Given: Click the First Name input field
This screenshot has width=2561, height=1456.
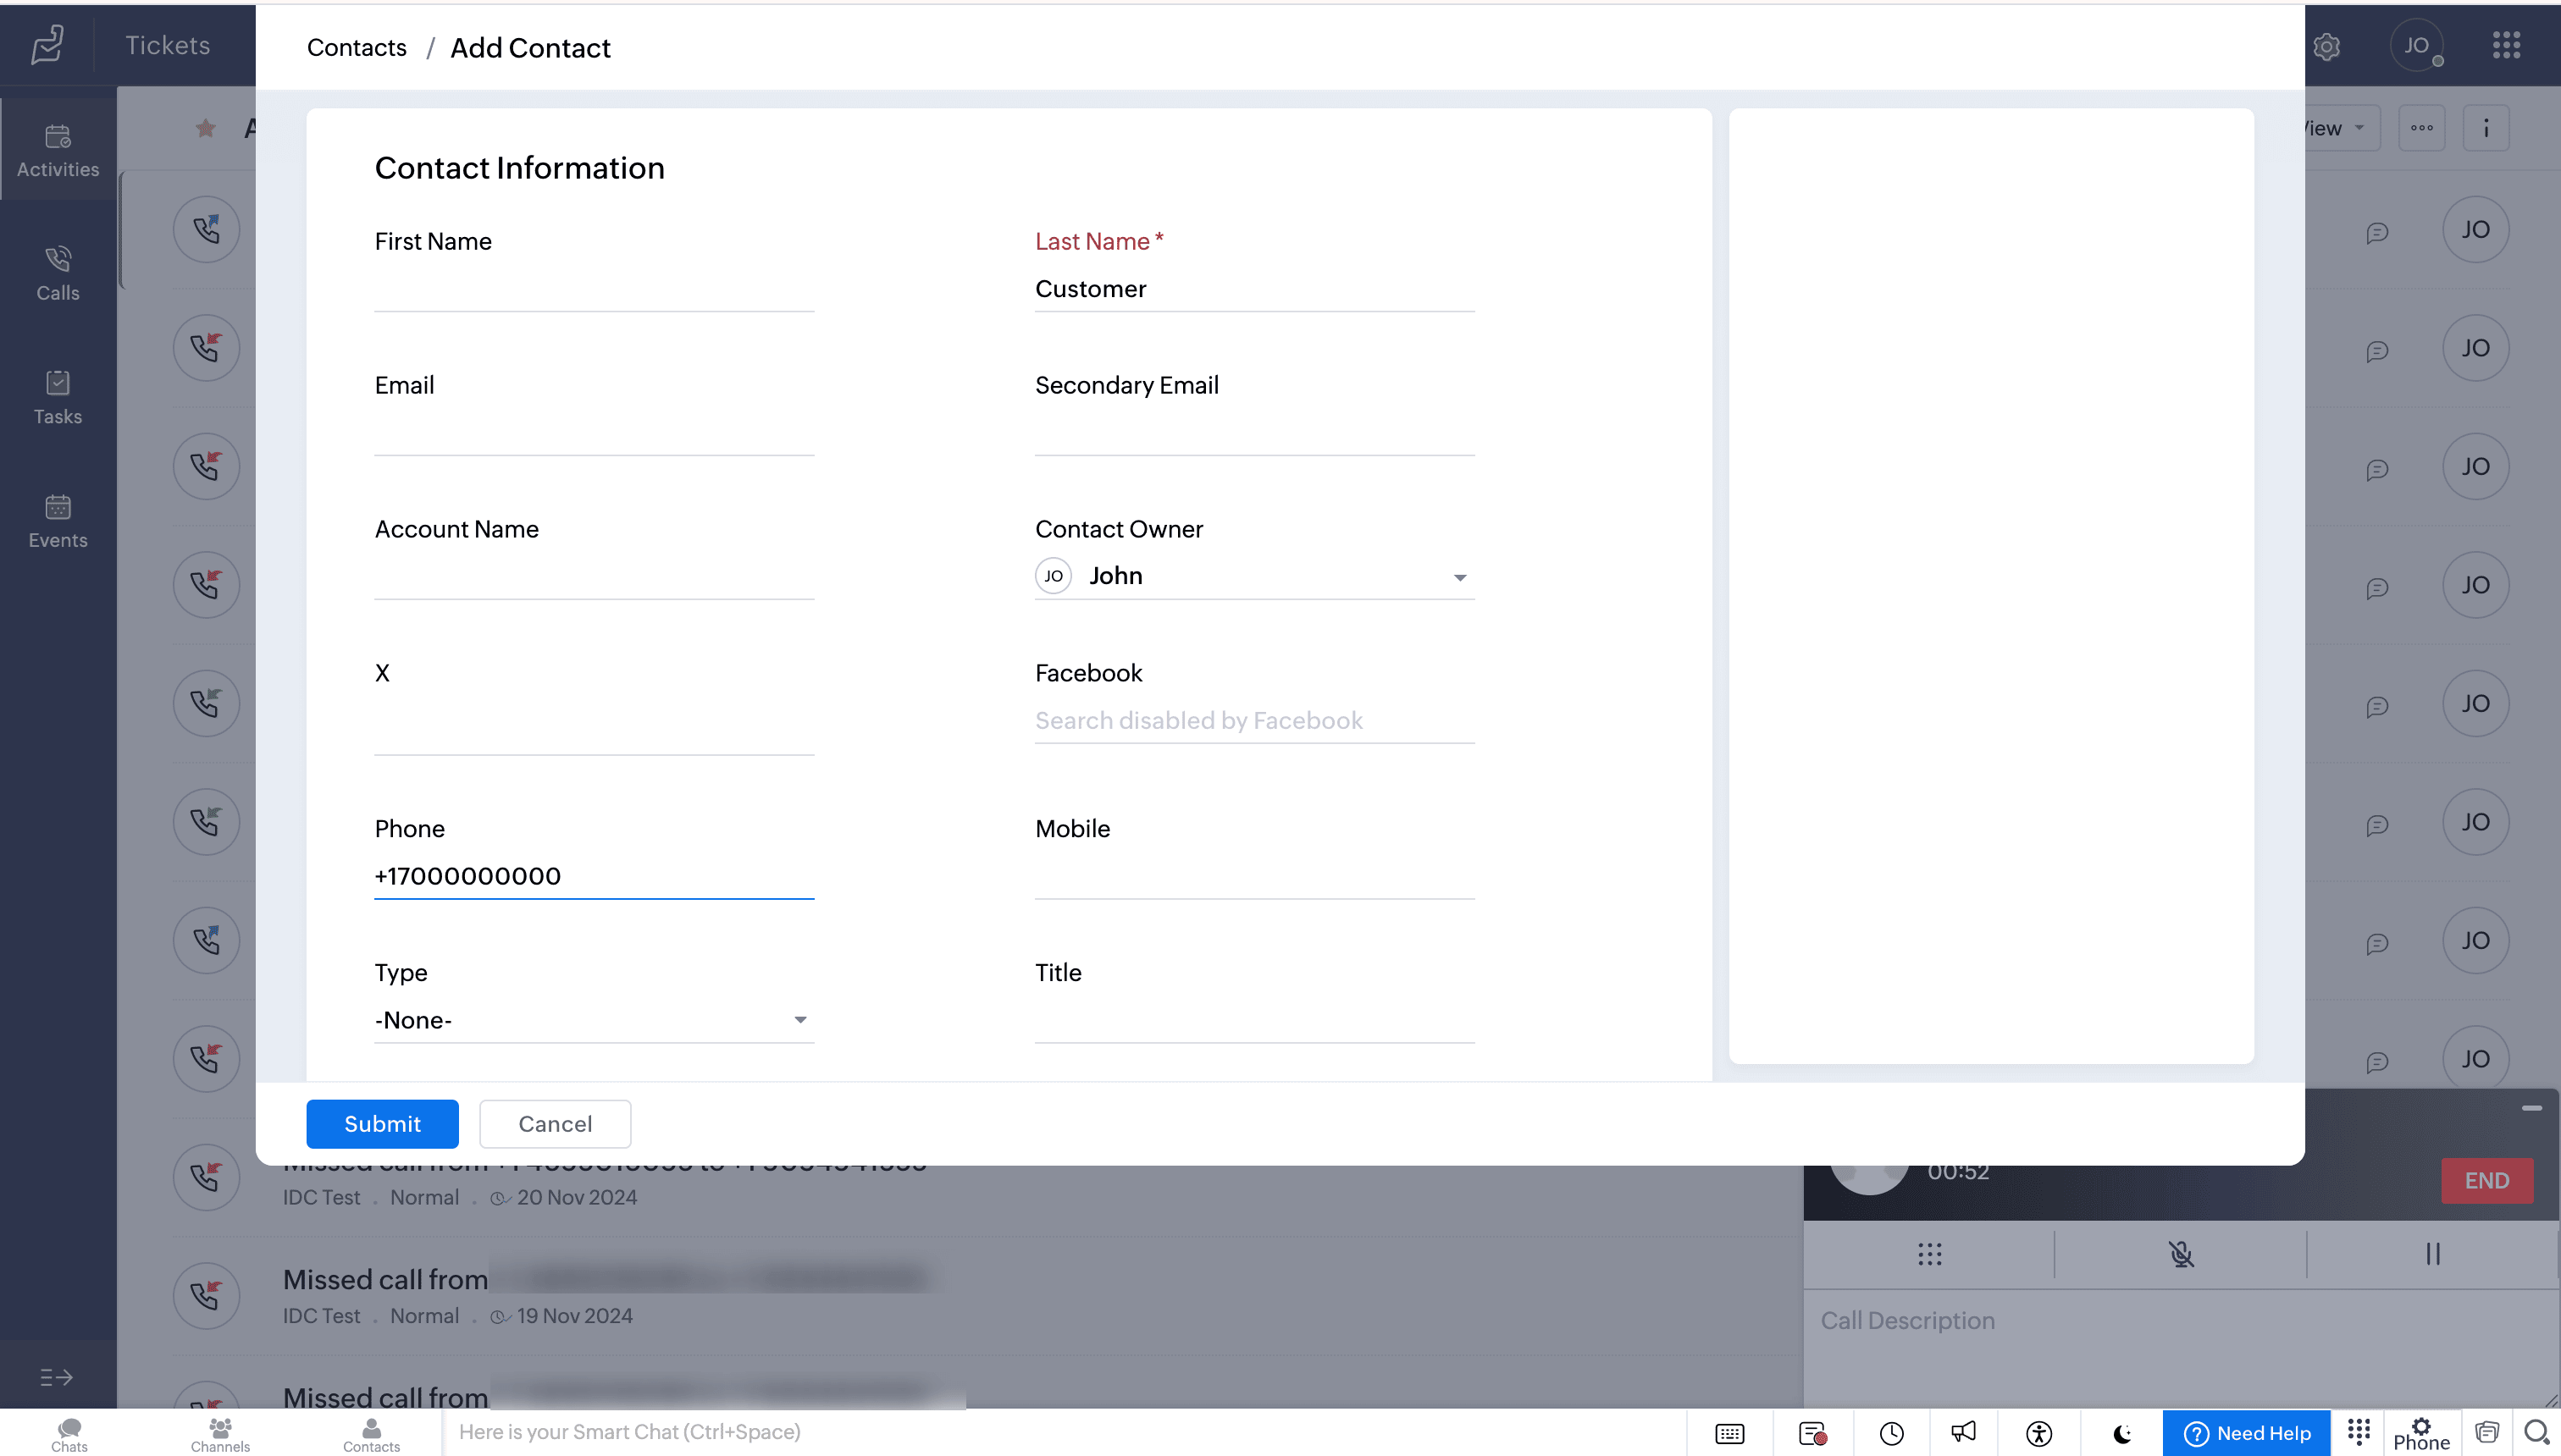Looking at the screenshot, I should pos(593,289).
